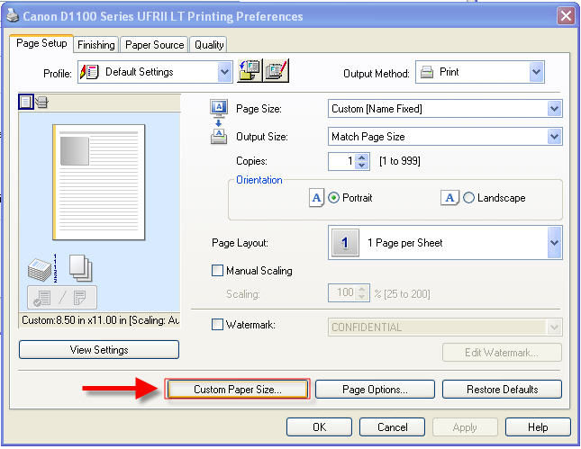Select the single page preview icon
Image resolution: width=581 pixels, height=449 pixels.
(26, 102)
